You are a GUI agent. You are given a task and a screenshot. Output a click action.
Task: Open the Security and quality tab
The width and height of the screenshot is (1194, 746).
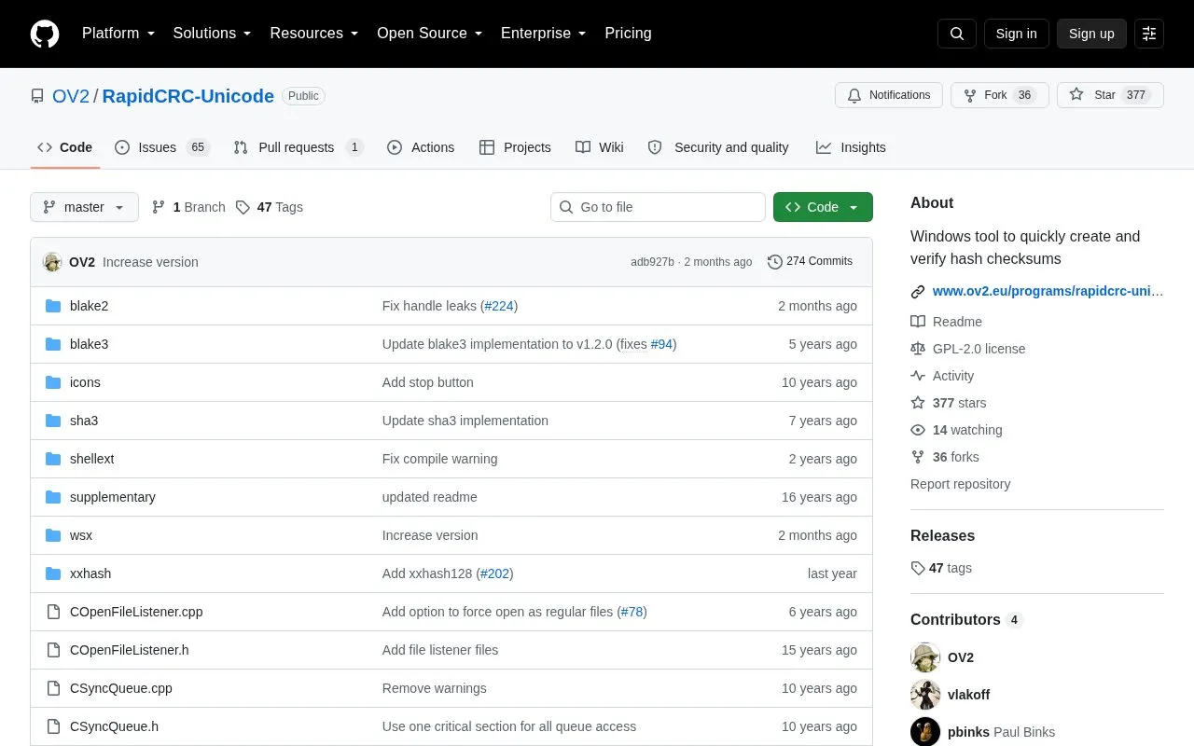718,147
